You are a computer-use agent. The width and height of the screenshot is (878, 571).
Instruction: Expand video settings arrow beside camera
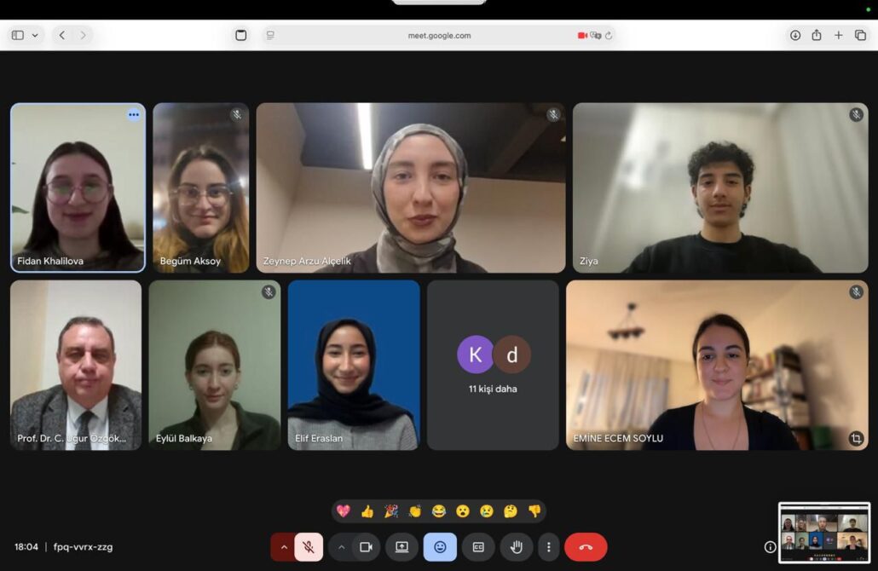click(x=341, y=547)
